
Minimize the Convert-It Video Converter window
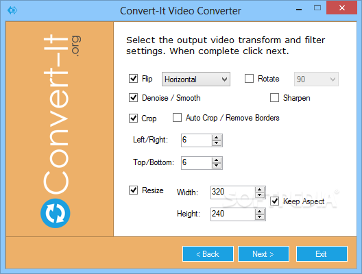pos(299,9)
